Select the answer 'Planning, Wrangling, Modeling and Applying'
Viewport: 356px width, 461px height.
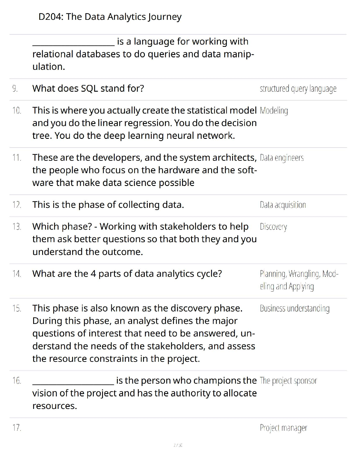(299, 280)
